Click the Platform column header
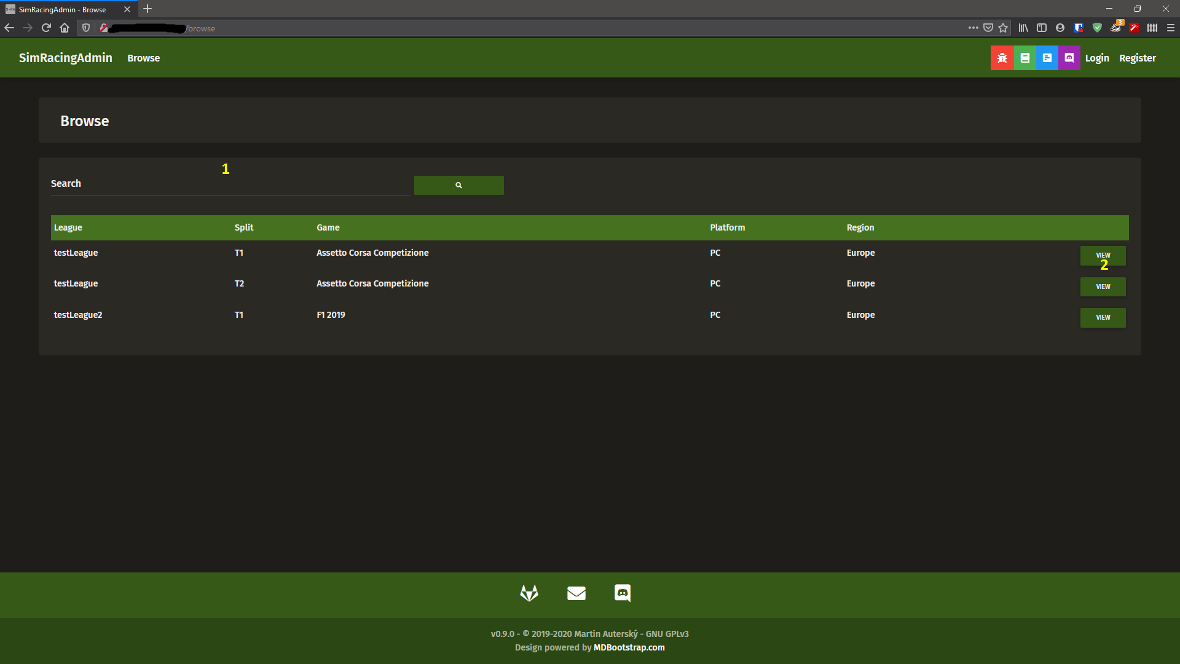The height and width of the screenshot is (664, 1180). tap(727, 227)
